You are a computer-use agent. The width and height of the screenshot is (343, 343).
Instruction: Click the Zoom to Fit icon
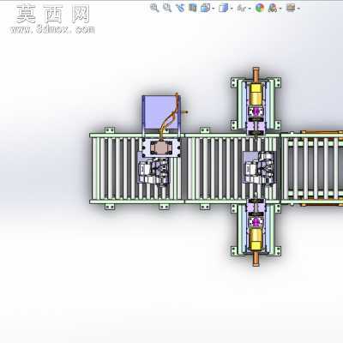tap(154, 8)
